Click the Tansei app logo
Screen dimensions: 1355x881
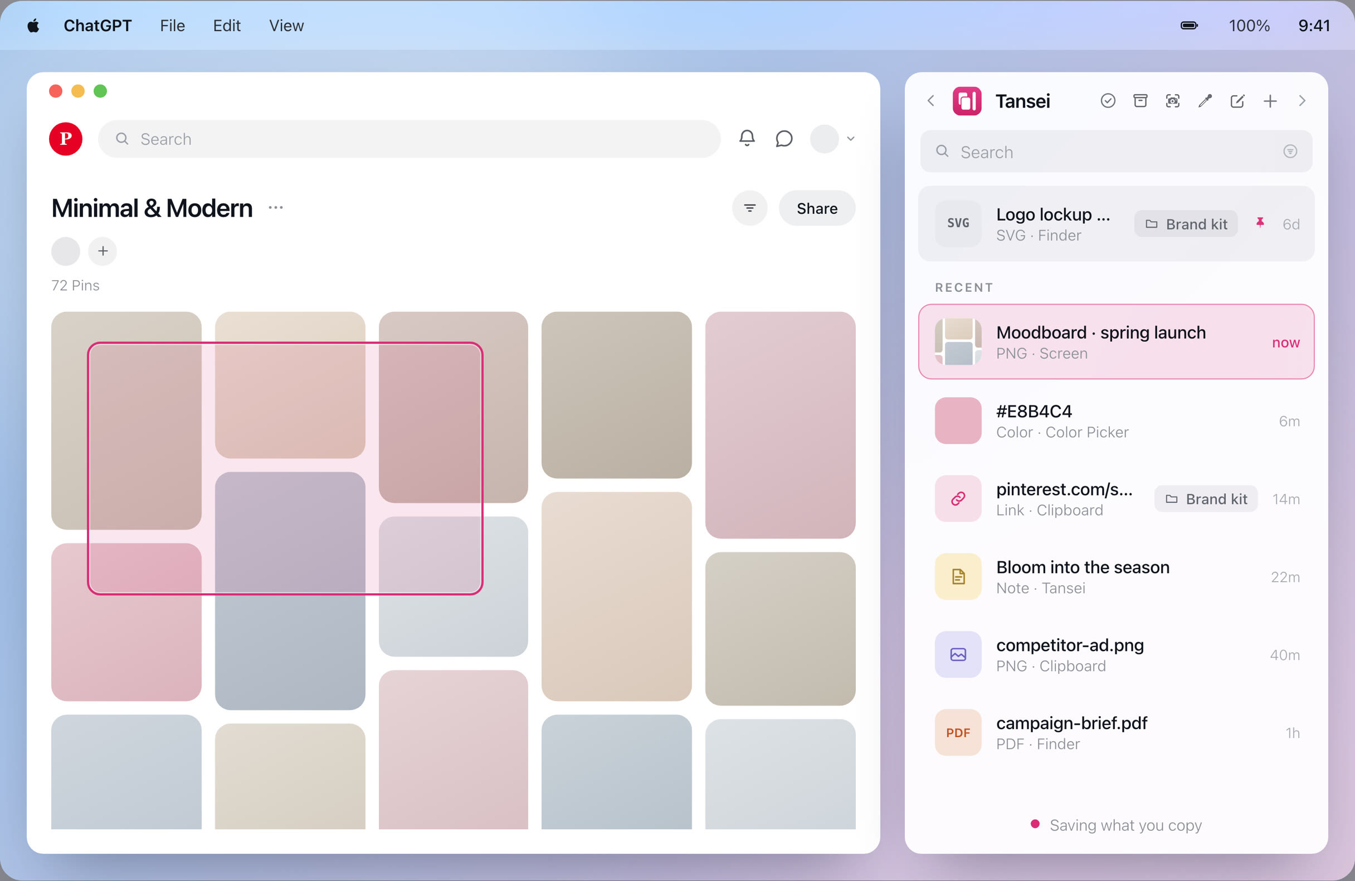967,101
